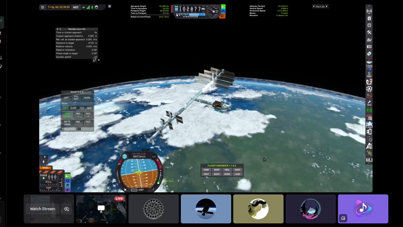Expand the small arrow next to time bar

coord(109,6)
